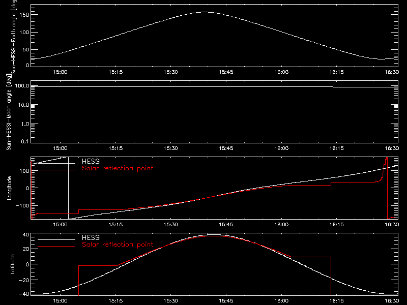This screenshot has width=407, height=305.
Task: Click 15:30 time label under Latitude plot
Action: pyautogui.click(x=171, y=301)
